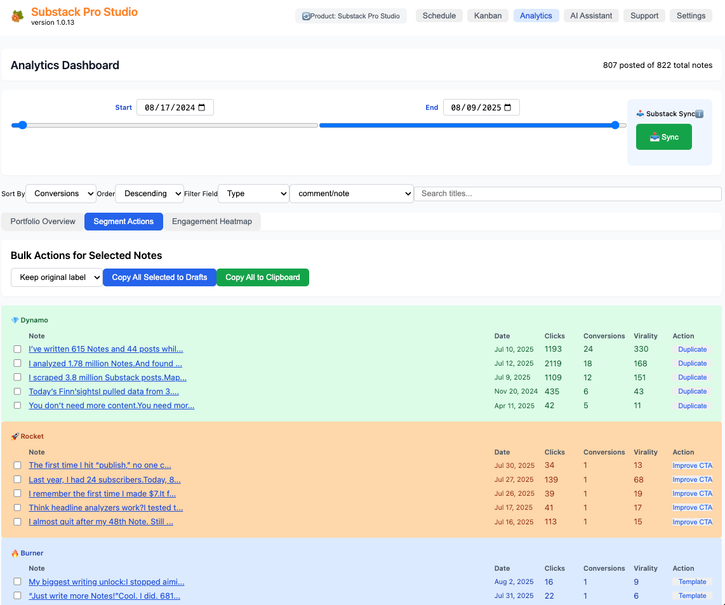Click Duplicate for the Nov 20, 2024 note
The width and height of the screenshot is (725, 605).
(692, 391)
